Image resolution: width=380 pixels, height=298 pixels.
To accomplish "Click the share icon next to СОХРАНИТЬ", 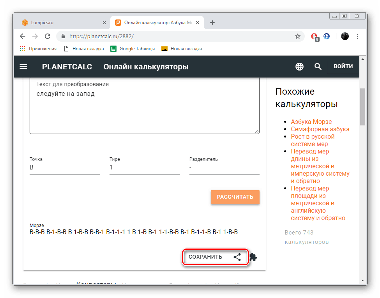I will 237,257.
